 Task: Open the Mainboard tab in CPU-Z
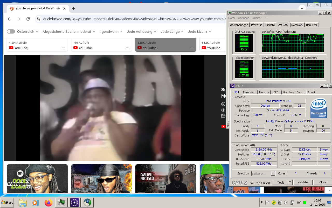(250, 92)
